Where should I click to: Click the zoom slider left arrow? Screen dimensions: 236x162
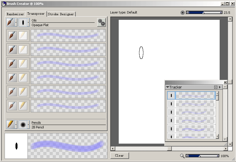[187, 156]
